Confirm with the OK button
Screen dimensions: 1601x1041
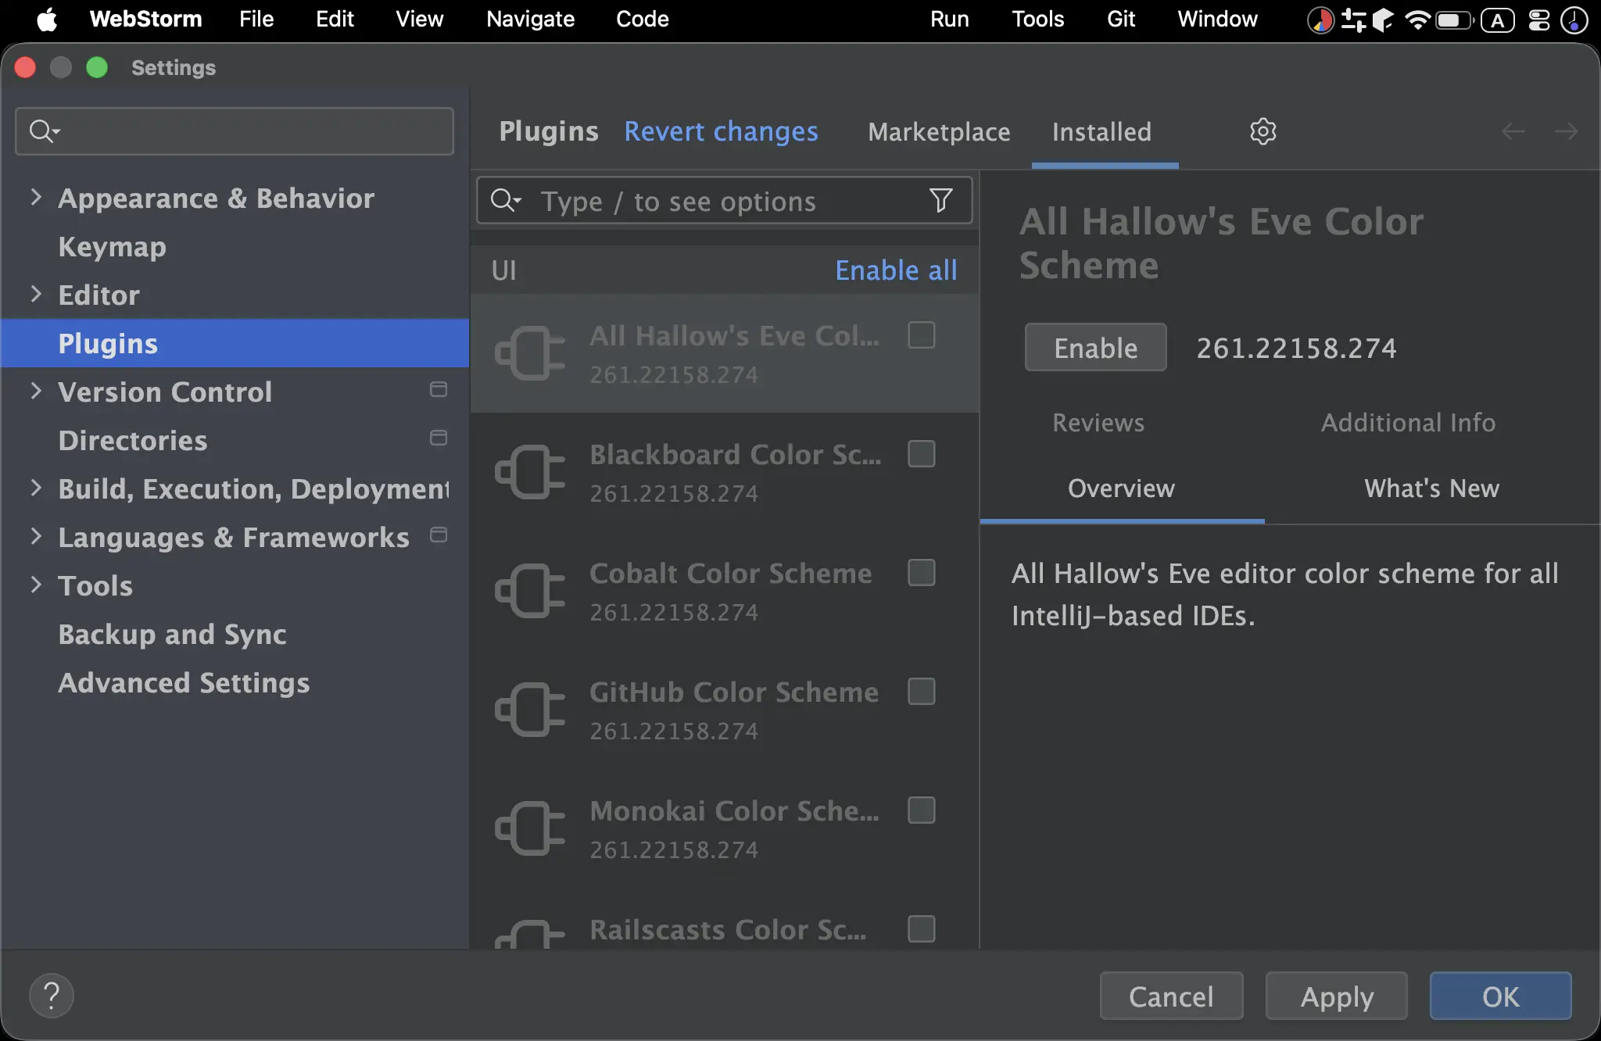coord(1501,996)
